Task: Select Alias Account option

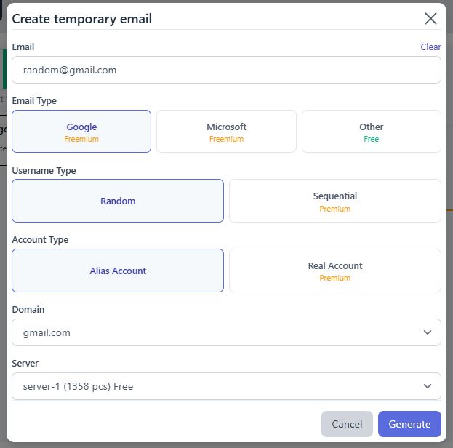Action: [118, 271]
